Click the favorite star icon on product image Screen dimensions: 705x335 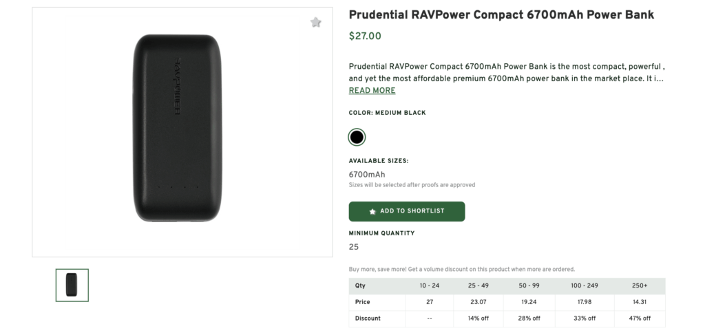[316, 23]
